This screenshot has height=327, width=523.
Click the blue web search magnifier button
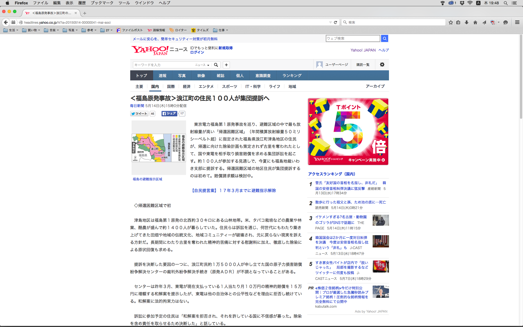(x=385, y=38)
